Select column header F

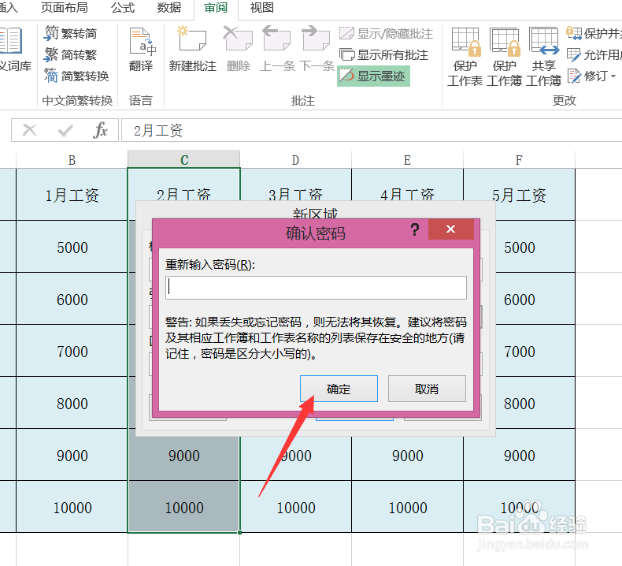click(x=519, y=160)
